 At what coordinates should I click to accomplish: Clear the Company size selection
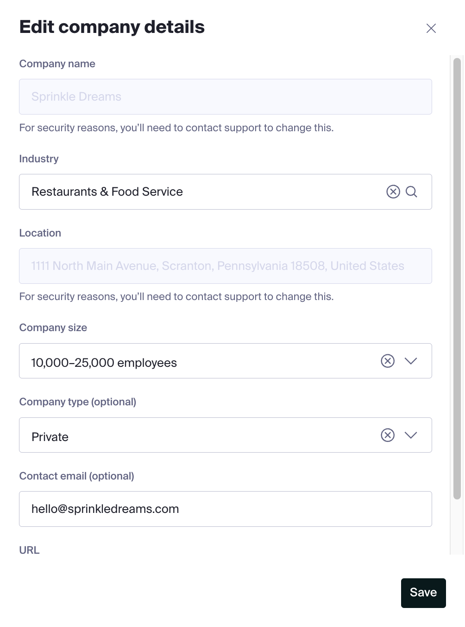pos(388,361)
